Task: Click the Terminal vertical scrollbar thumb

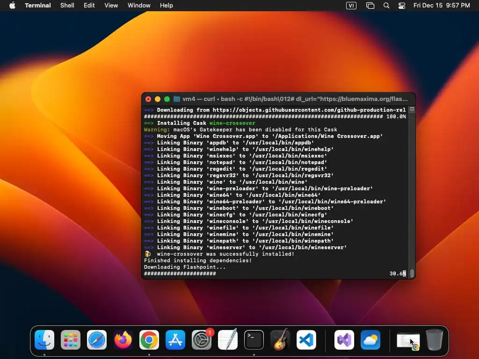Action: [412, 273]
